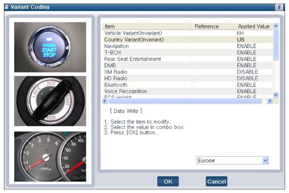
Task: Click the horizontal scroll right arrow
Action: [x=270, y=101]
